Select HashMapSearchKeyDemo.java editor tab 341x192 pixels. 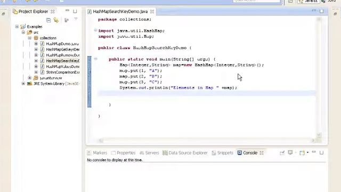(120, 12)
